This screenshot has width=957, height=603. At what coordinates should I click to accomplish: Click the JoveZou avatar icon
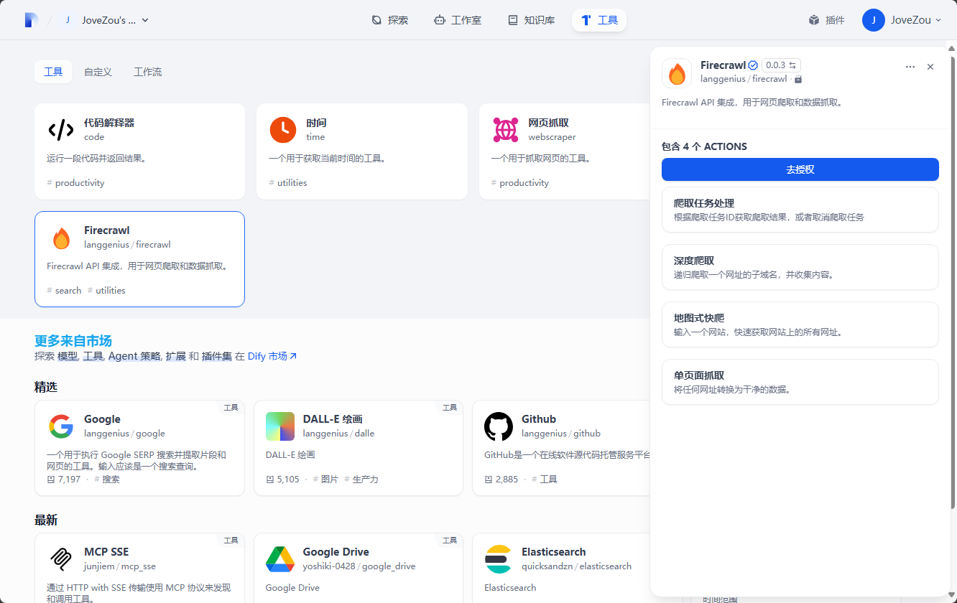(x=874, y=20)
